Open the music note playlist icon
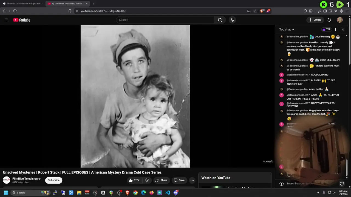This screenshot has height=197, width=351. (x=319, y=11)
